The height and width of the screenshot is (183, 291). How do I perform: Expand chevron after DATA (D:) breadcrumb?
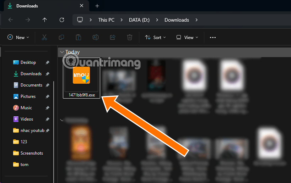click(x=157, y=20)
